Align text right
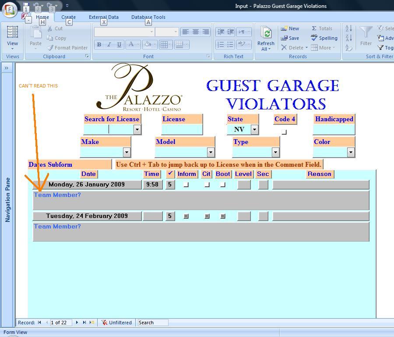This screenshot has width=394, height=337. click(x=206, y=32)
